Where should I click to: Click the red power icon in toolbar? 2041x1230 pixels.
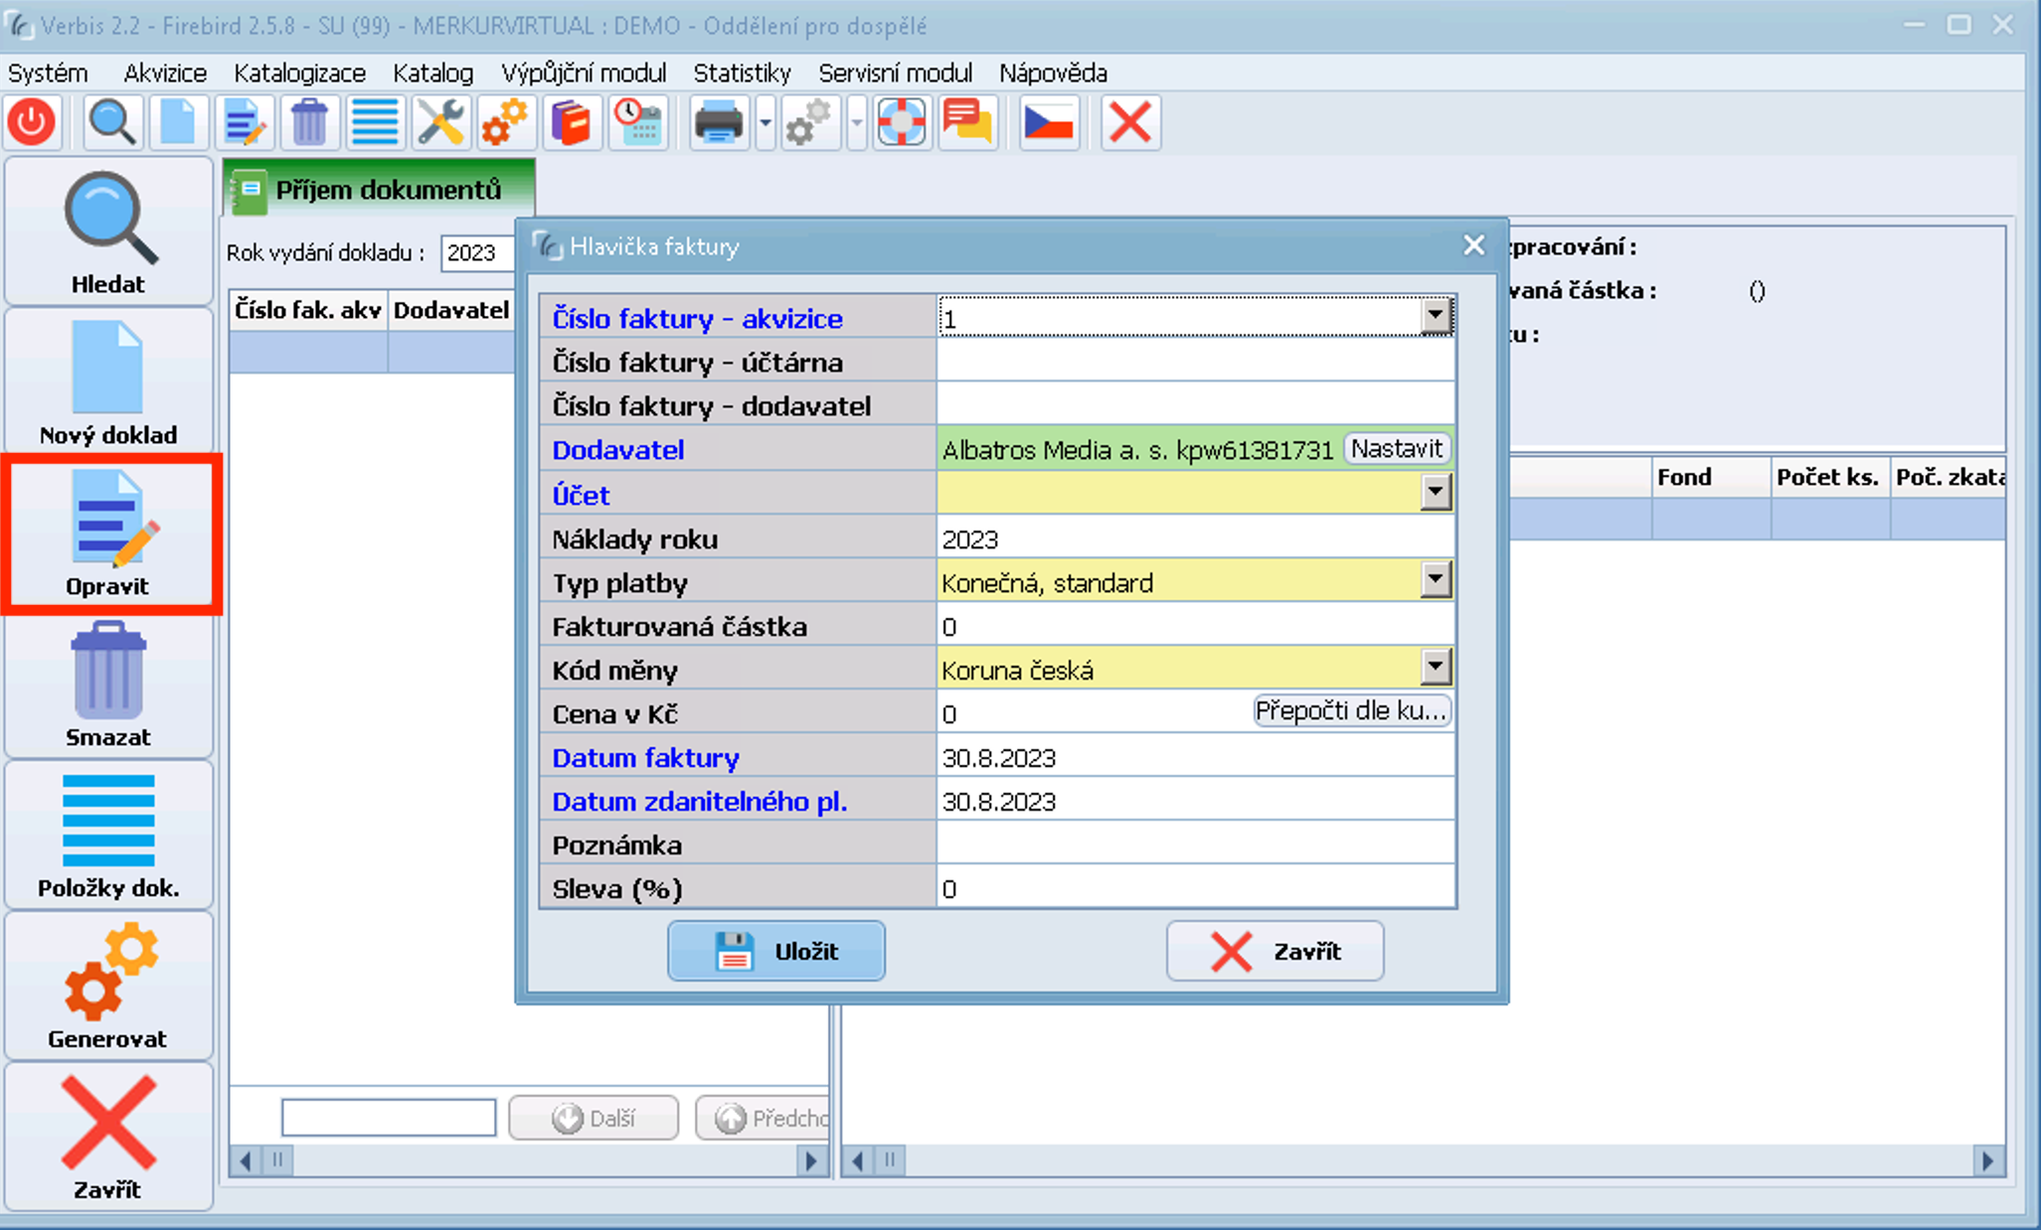point(32,123)
